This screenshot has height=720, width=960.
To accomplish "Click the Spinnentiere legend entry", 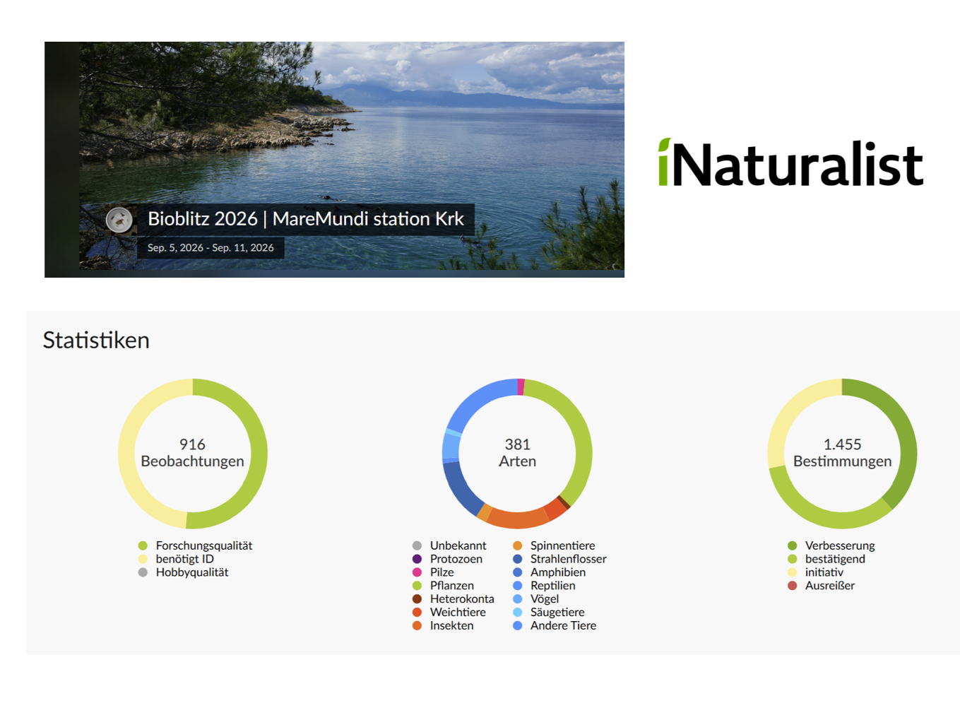I will (x=554, y=545).
